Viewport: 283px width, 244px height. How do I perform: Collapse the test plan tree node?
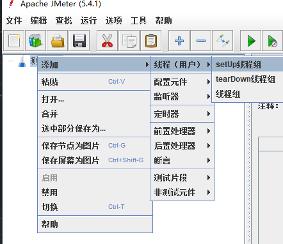[x=11, y=61]
